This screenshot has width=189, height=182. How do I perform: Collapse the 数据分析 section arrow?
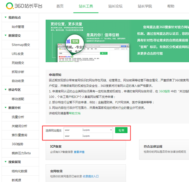[6, 108]
